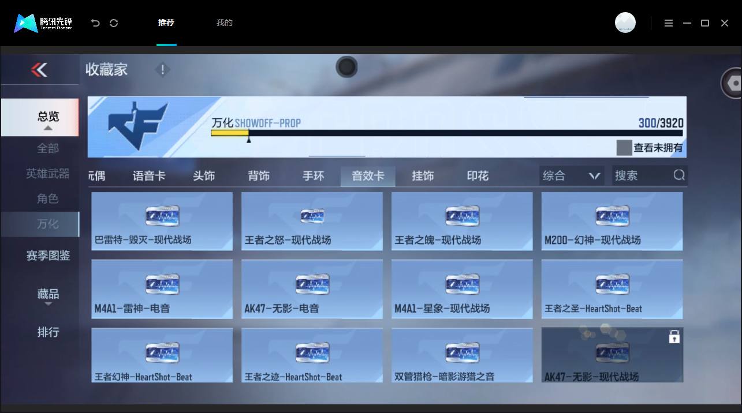Click the lock icon on AK47-无影-现代战场
742x413 pixels.
click(674, 337)
